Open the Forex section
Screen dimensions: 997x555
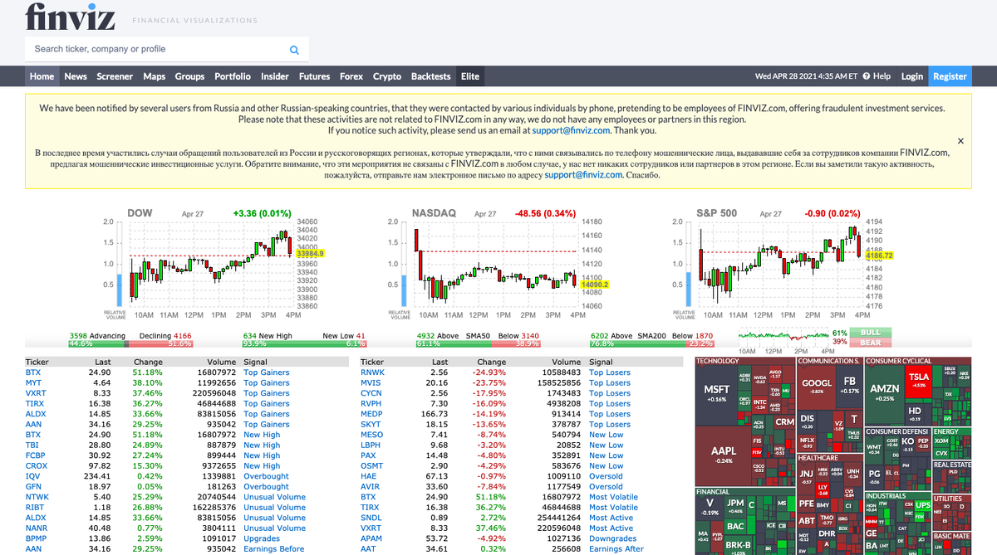351,76
